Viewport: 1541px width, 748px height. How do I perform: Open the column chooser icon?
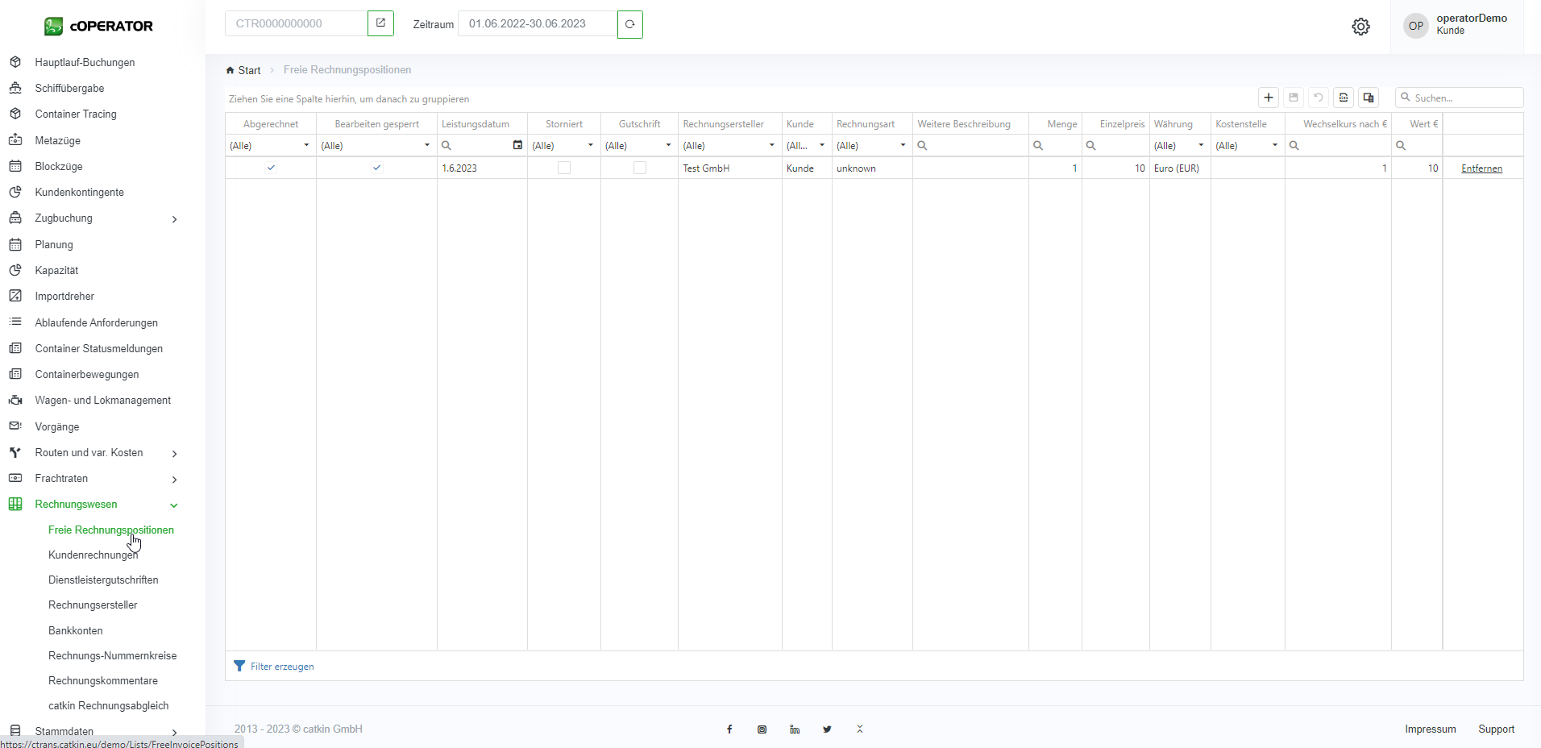pos(1369,98)
